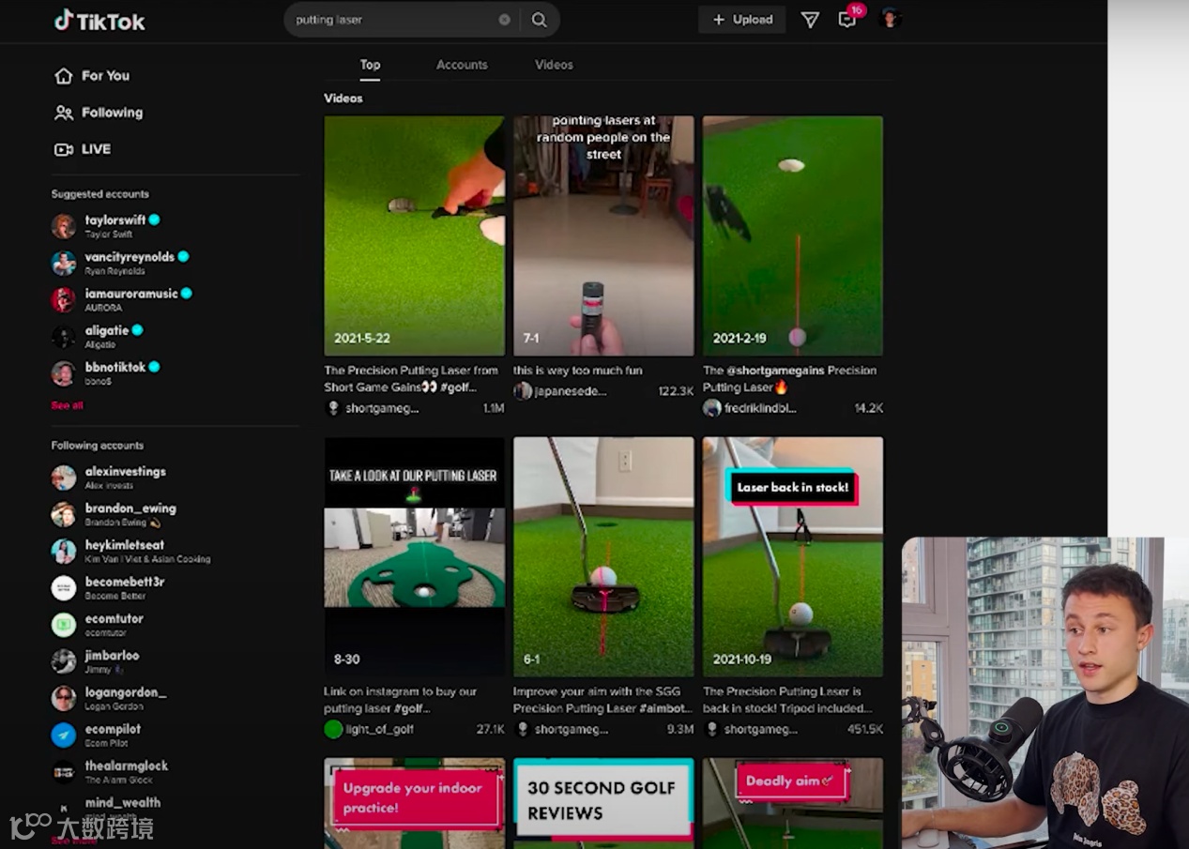Click caption 'Link on instagram to buy our'
Viewport: 1189px width, 849px height.
(x=401, y=691)
